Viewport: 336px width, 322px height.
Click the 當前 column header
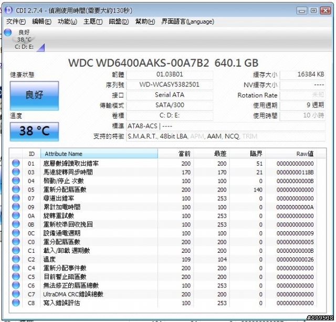pyautogui.click(x=176, y=154)
